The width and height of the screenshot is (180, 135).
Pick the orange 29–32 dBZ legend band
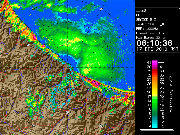155,79
